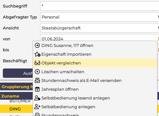The width and height of the screenshot is (159, 116).
Task: Click the person-plus icon for Selbstbedienung anlegen
Action: [37, 107]
